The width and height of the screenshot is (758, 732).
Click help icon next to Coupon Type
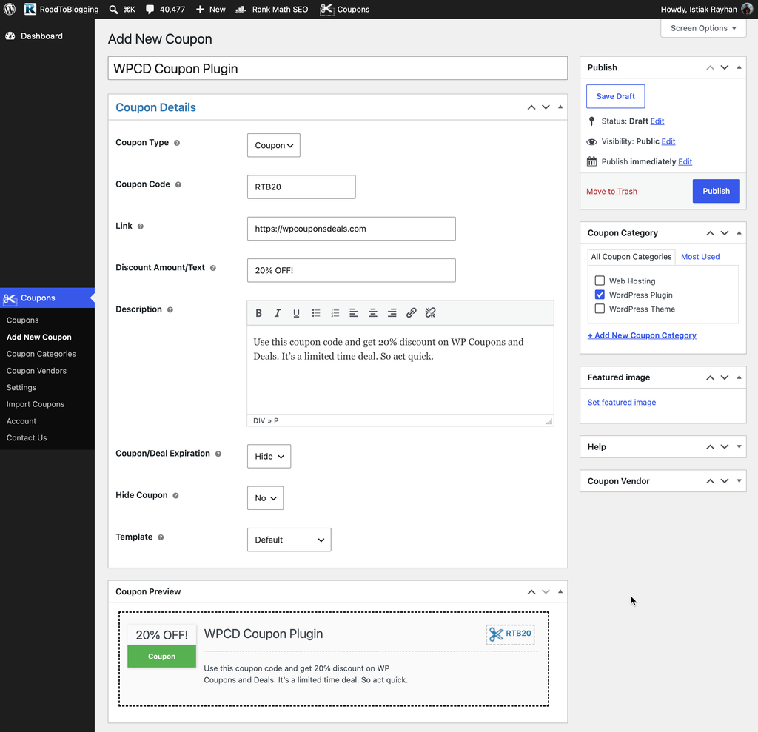point(177,143)
